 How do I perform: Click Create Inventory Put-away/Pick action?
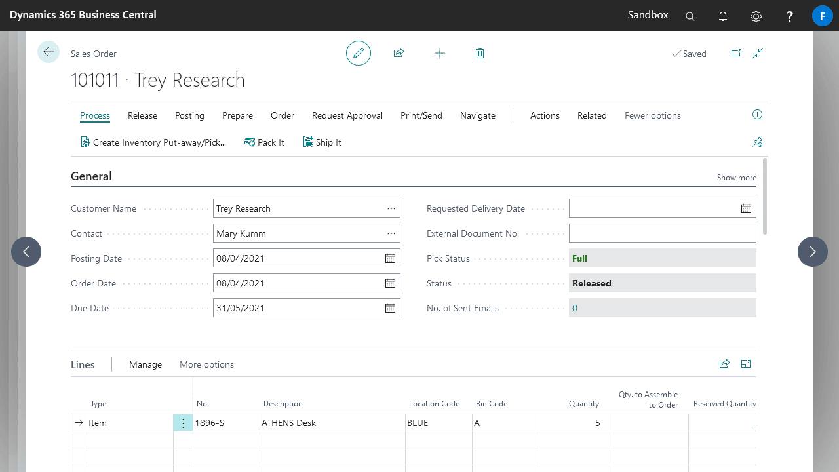(153, 142)
